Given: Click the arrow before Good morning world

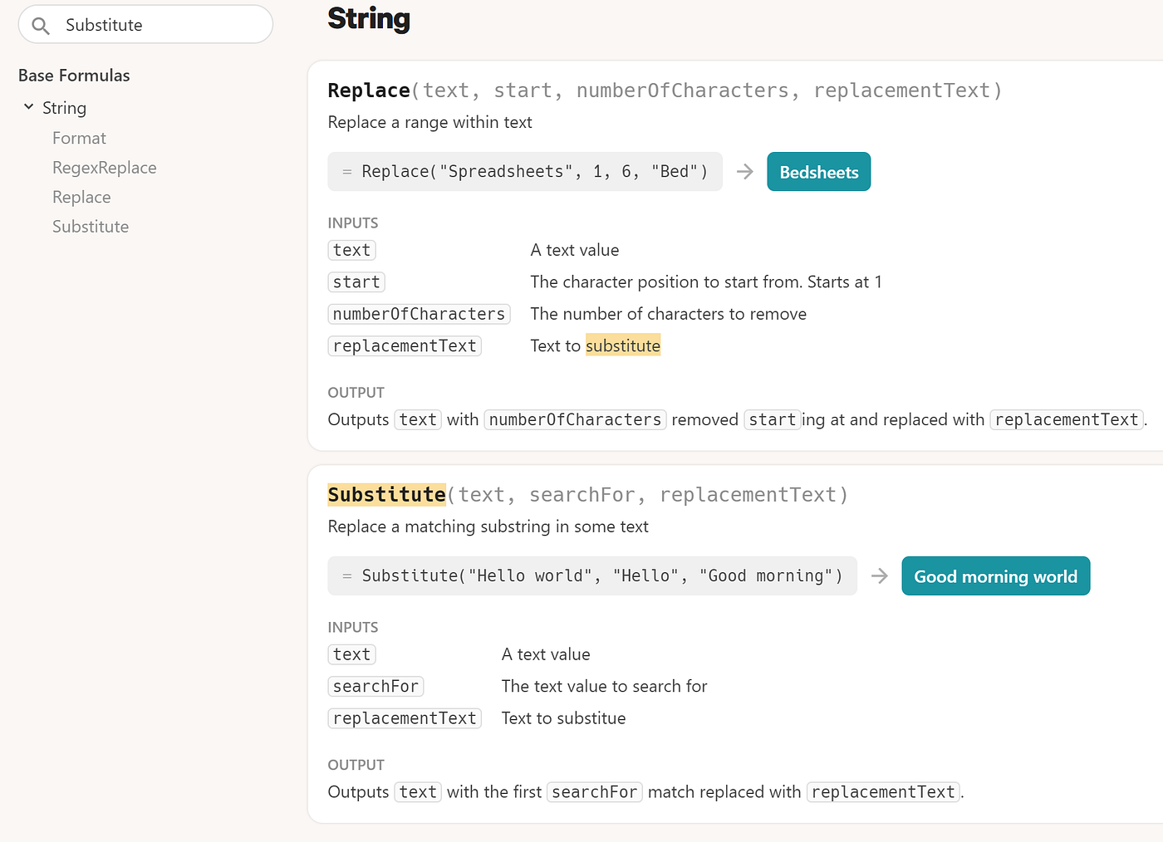Looking at the screenshot, I should 880,576.
